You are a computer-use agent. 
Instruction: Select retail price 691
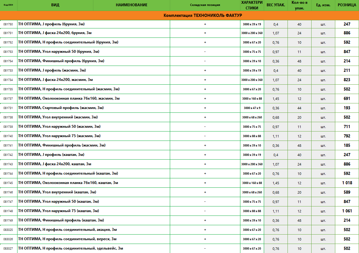347,98
